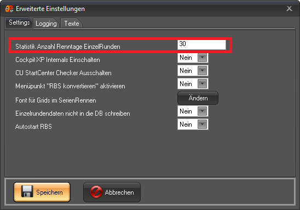Screen dimensions: 300x210
Task: Click the Font für Grids im SerienRennen label
Action: pos(56,100)
